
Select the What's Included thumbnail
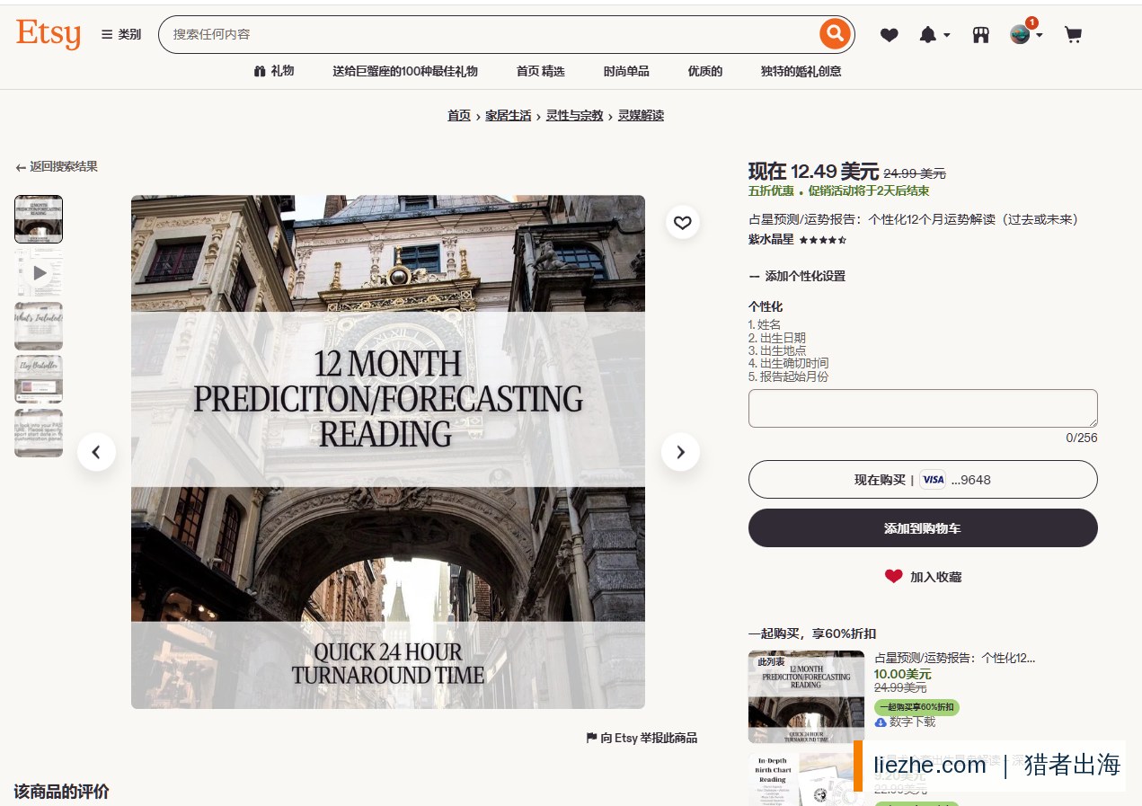pos(39,326)
